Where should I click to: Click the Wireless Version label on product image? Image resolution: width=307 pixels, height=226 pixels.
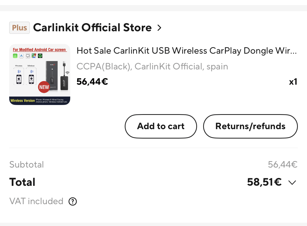(x=23, y=101)
